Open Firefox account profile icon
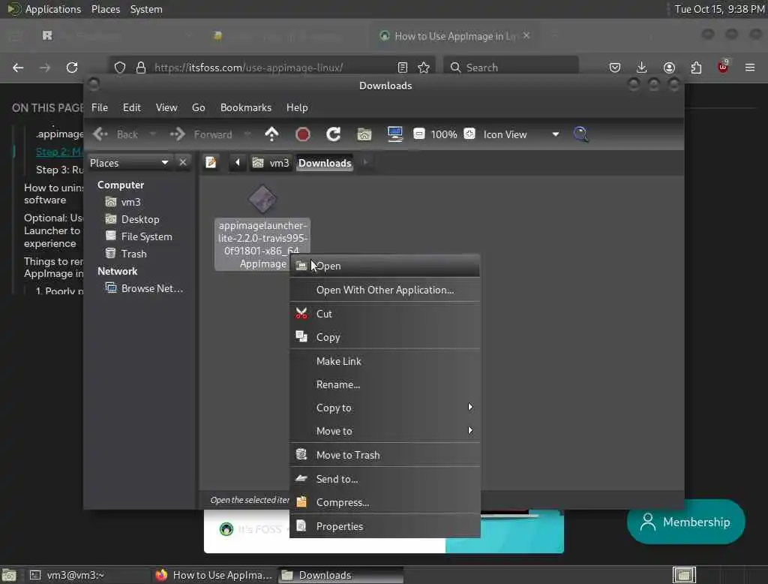The height and width of the screenshot is (584, 768). click(x=669, y=68)
